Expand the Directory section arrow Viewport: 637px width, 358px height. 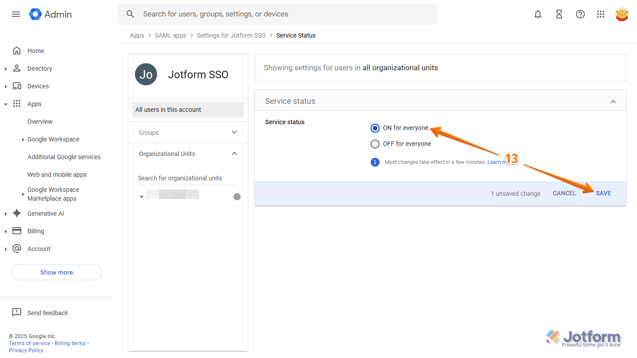[x=6, y=69]
